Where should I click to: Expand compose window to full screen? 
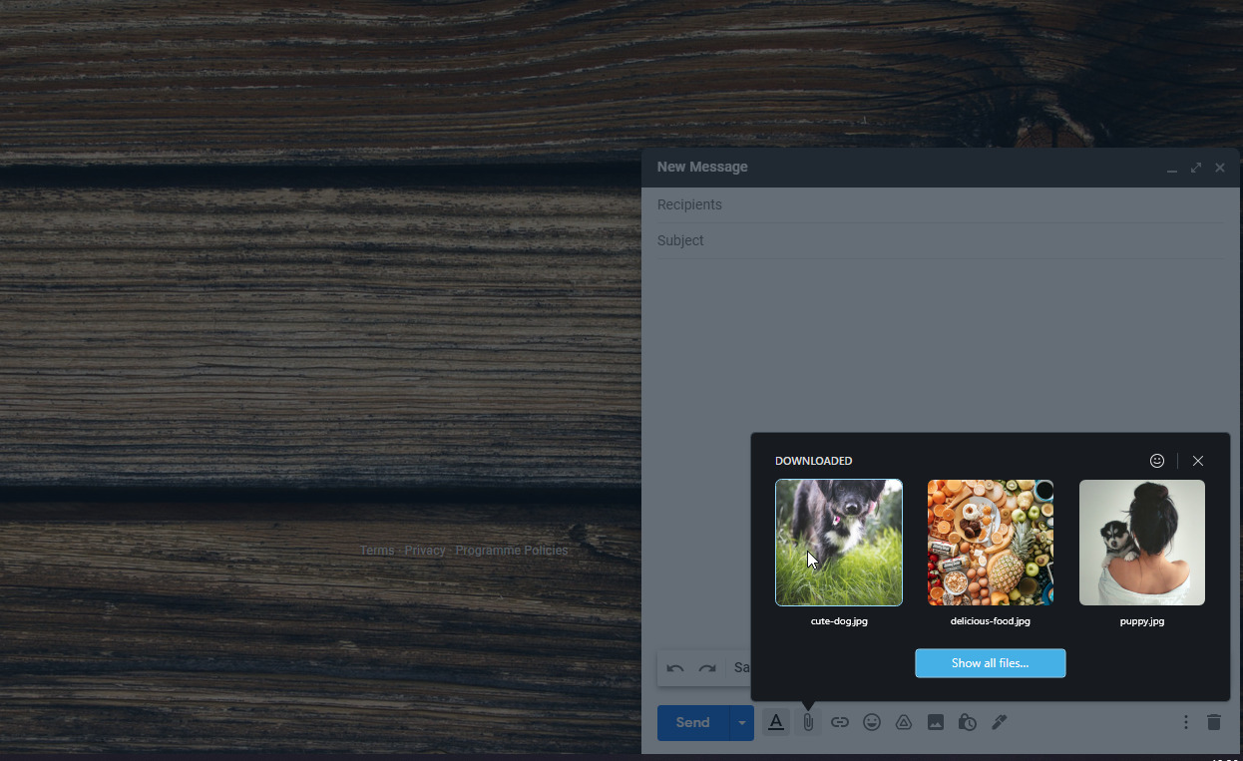point(1195,168)
